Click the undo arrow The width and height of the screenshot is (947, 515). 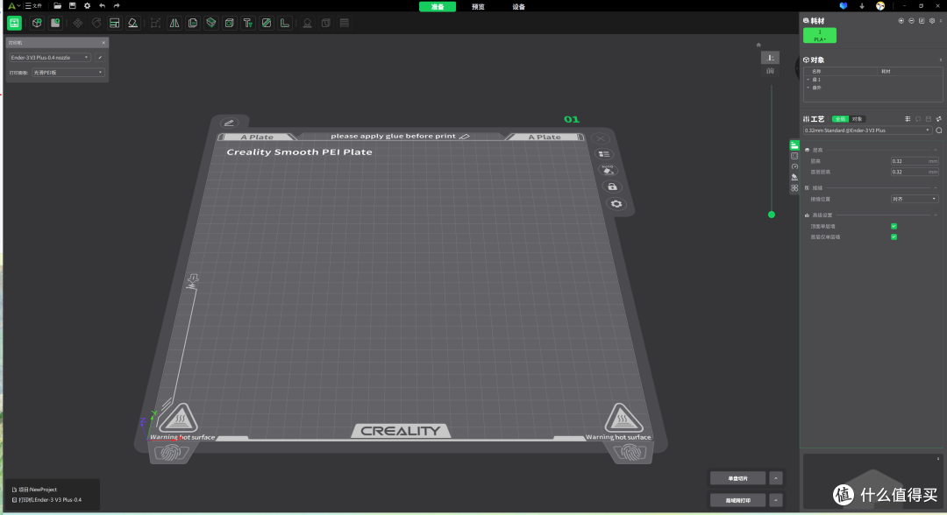click(x=102, y=5)
